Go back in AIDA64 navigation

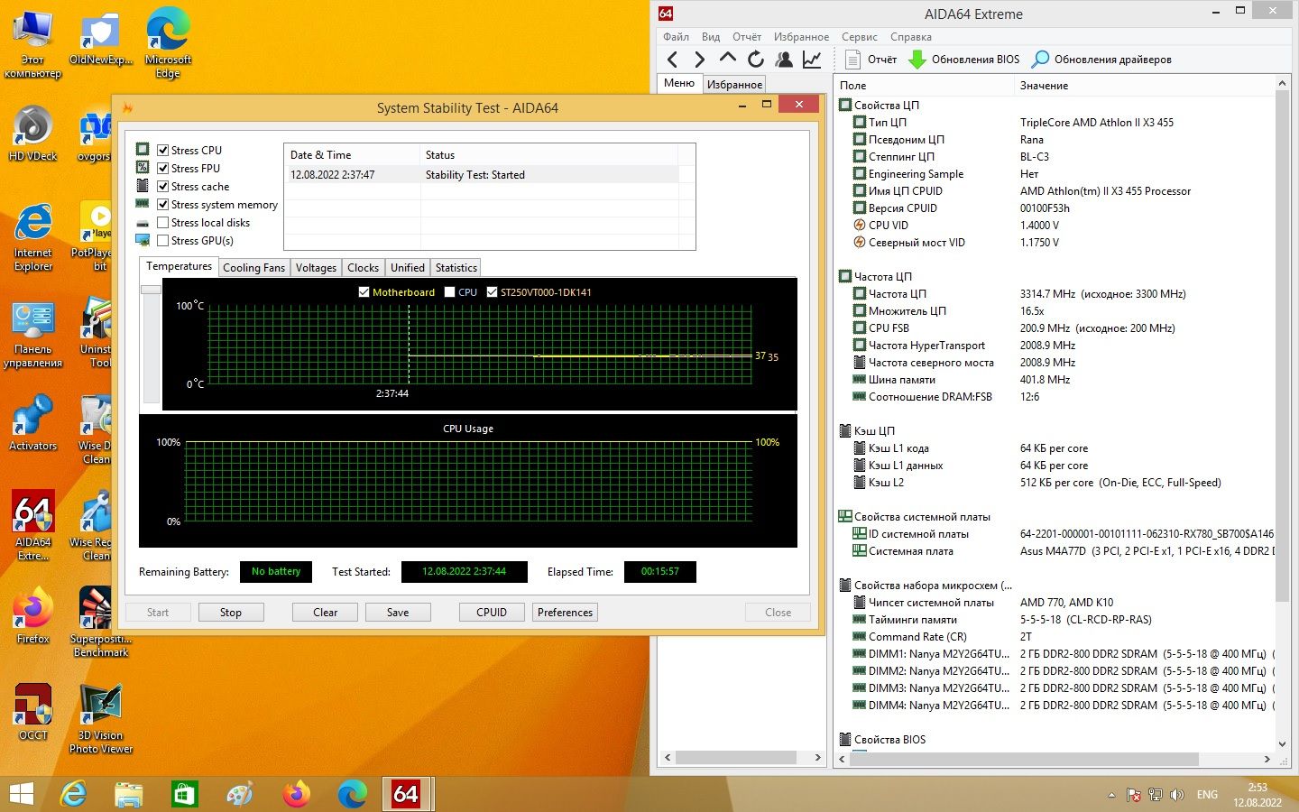point(672,60)
